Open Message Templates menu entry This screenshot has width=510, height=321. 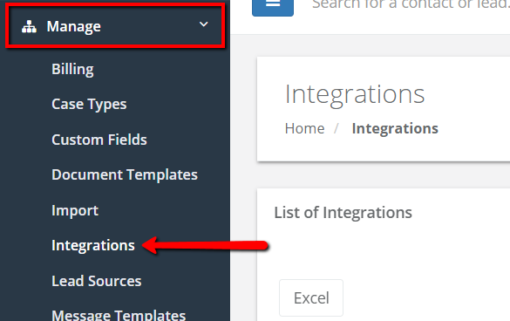[x=119, y=315]
